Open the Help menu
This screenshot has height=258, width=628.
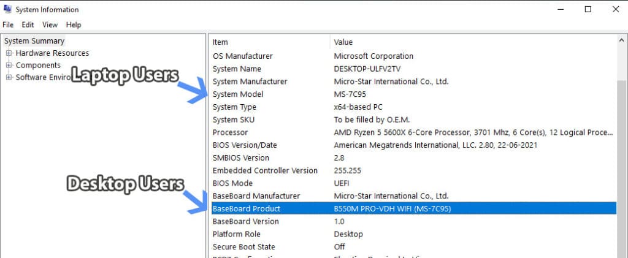point(74,25)
